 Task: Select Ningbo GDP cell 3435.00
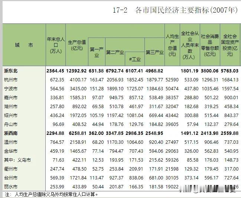[x=78, y=89]
